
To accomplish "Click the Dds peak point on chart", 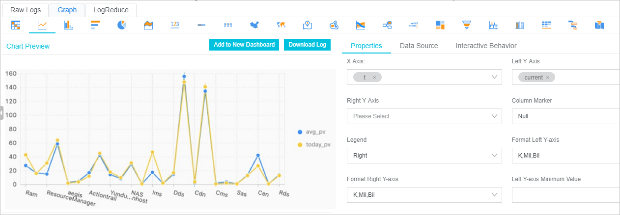I will (184, 77).
